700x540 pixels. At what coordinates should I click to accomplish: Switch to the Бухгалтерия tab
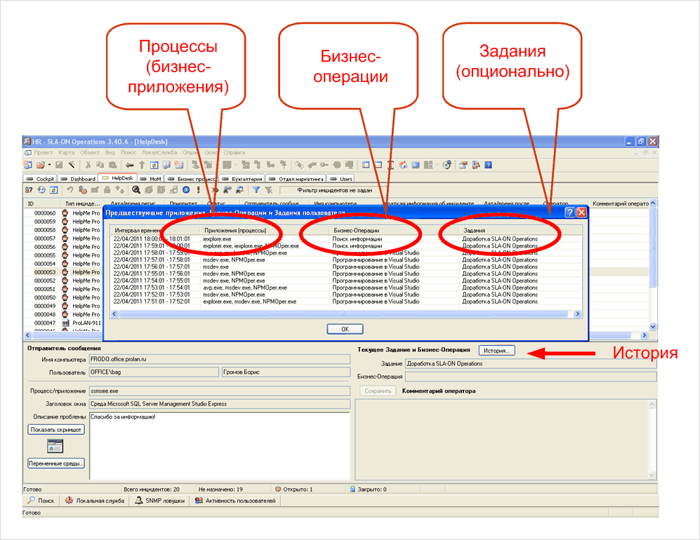(x=242, y=179)
